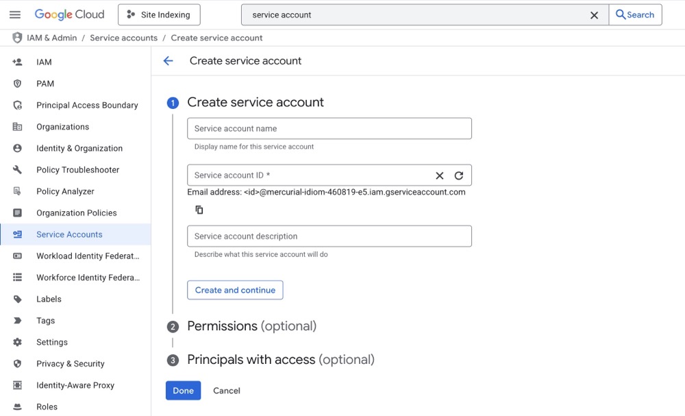685x416 pixels.
Task: Click the Settings gear icon
Action: (18, 342)
